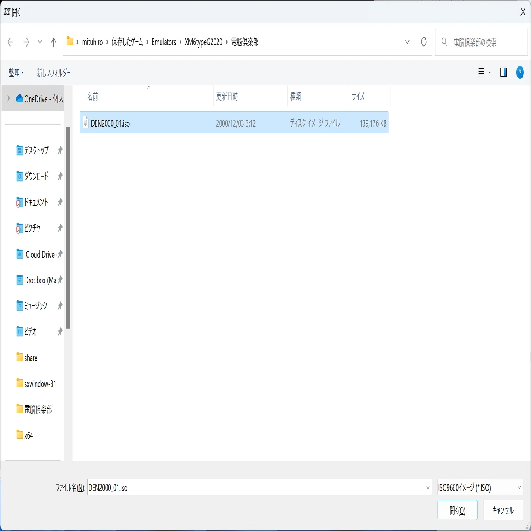Click the ダウンロード pin icon
Screen dimensions: 531x531
(x=60, y=176)
